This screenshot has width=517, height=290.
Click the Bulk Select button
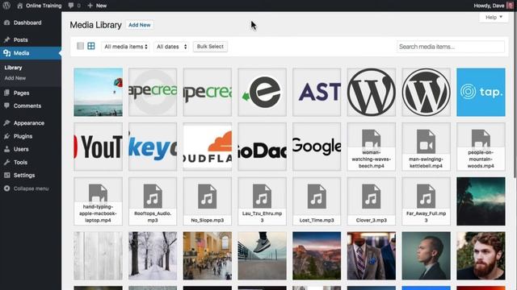210,47
